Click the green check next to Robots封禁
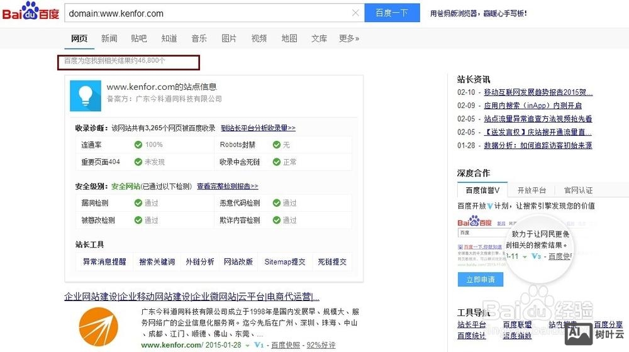Screen dimensions: 629x352 pyautogui.click(x=276, y=145)
